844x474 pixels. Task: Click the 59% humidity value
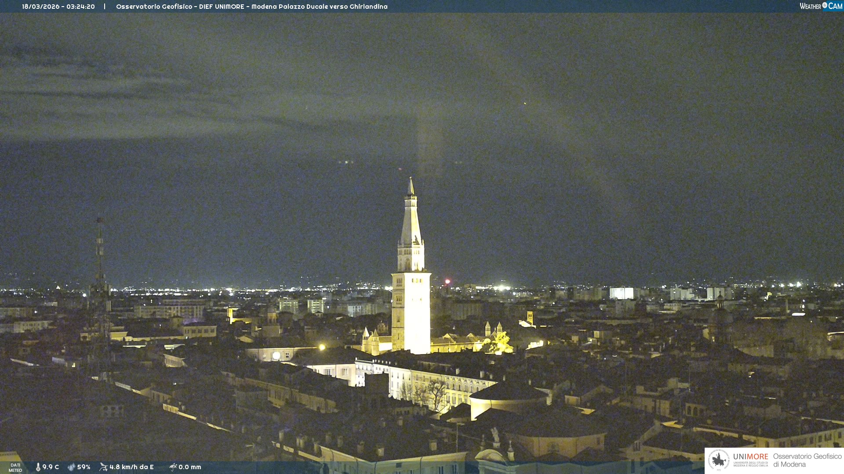tap(84, 467)
